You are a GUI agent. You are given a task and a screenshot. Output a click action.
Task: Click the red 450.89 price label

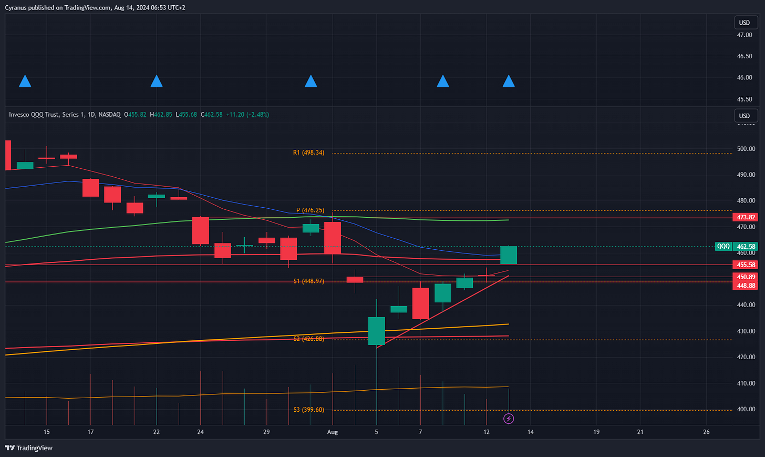(746, 277)
